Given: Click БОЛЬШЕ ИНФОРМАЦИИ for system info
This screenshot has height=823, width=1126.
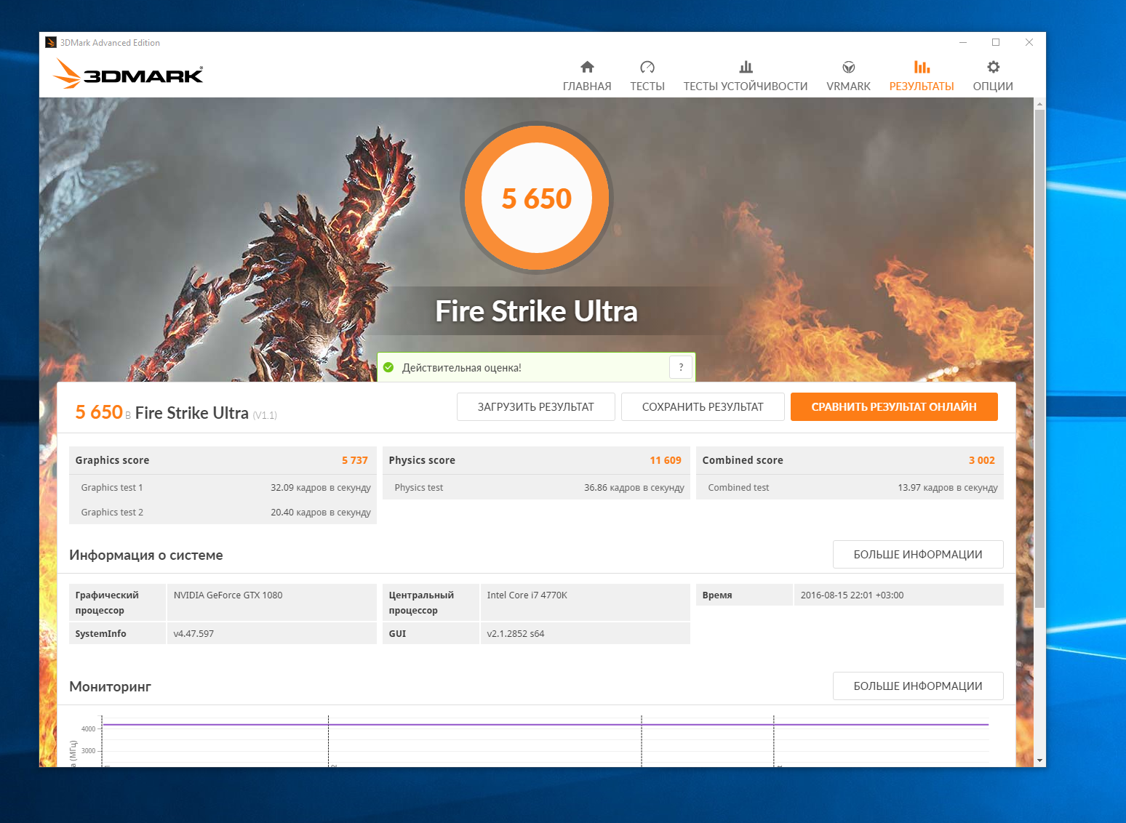Looking at the screenshot, I should 918,555.
